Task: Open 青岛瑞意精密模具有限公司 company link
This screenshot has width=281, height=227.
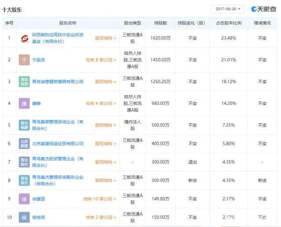Action: (58, 82)
